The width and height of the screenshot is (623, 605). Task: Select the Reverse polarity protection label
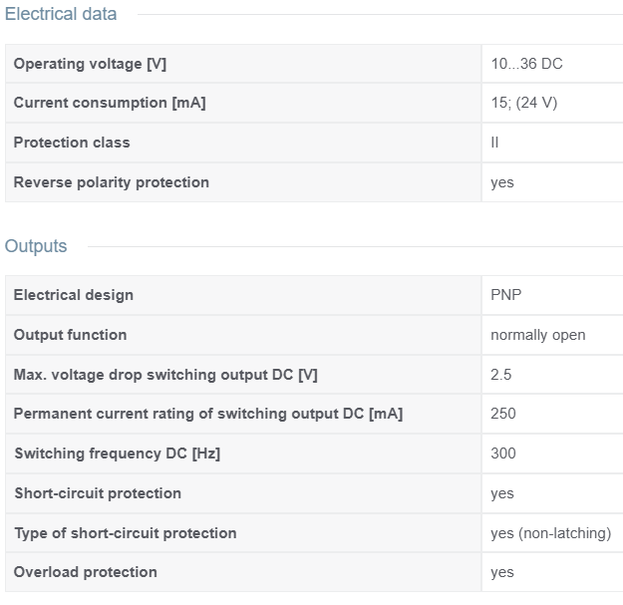pos(112,182)
